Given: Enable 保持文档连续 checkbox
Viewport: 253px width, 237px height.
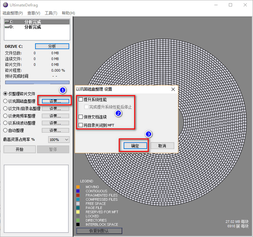Looking at the screenshot, I should click(81, 117).
